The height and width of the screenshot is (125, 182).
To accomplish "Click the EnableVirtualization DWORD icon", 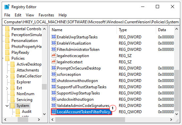I will click(53, 43).
